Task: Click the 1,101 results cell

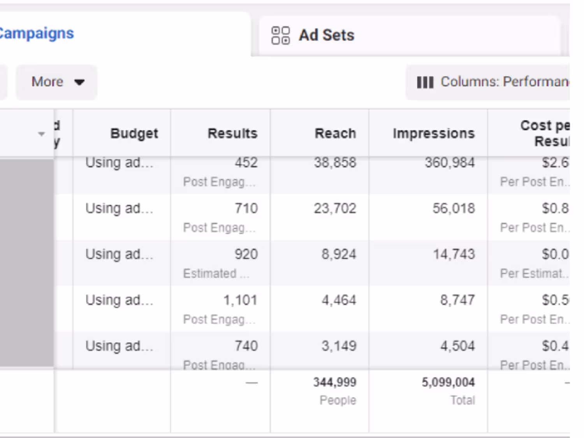Action: (x=240, y=300)
